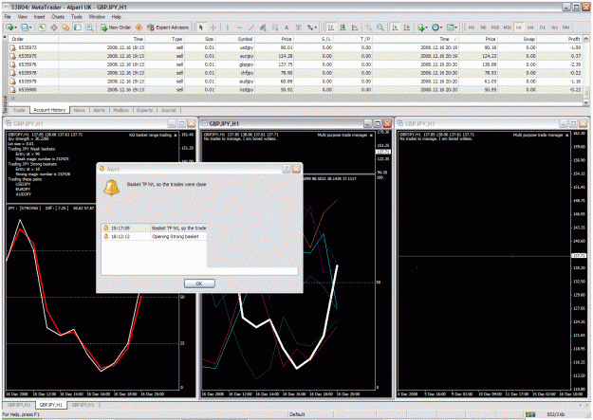
Task: Zoom in on the chart
Action: pyautogui.click(x=368, y=27)
